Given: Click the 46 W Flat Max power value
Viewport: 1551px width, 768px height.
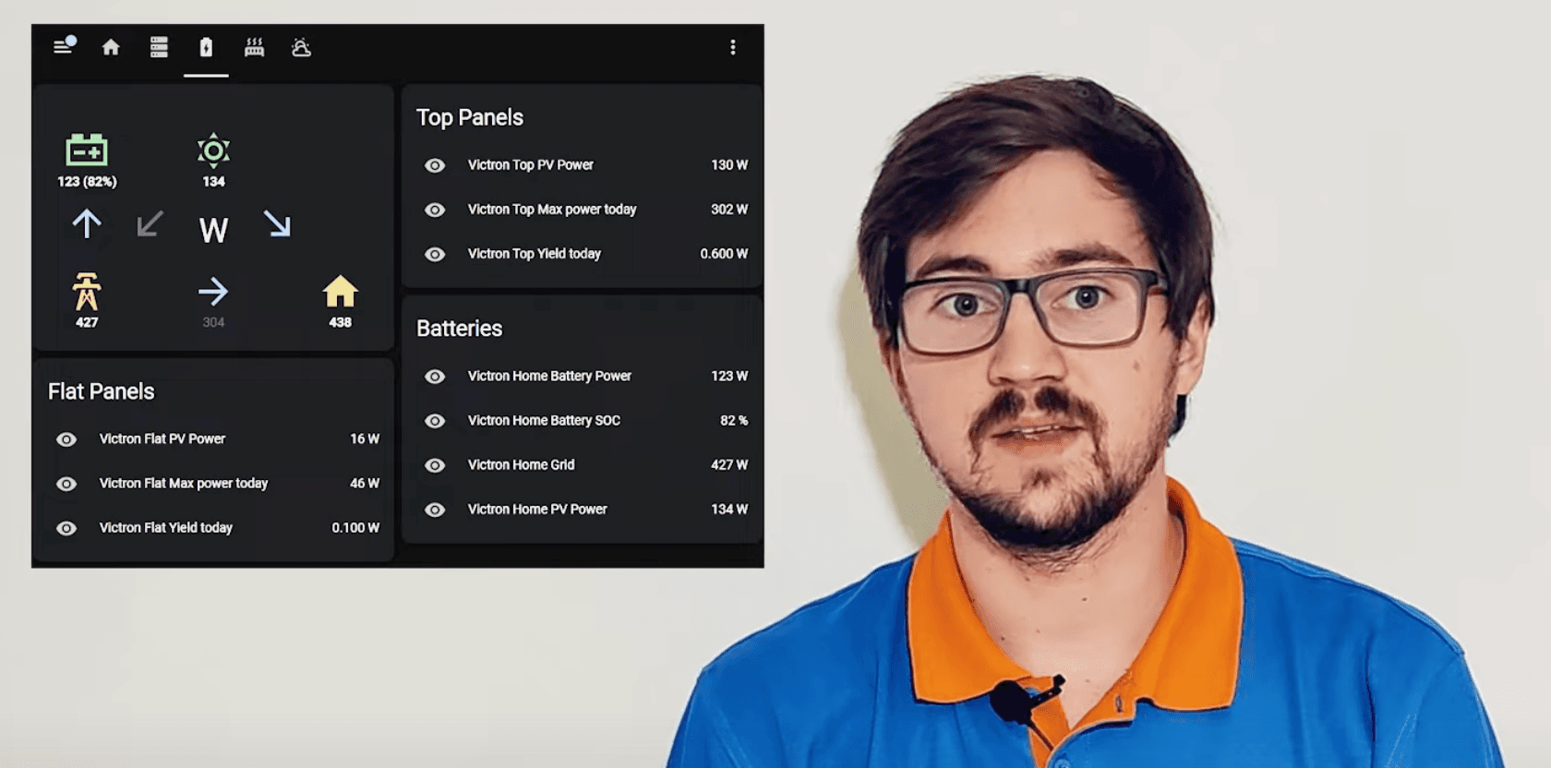Looking at the screenshot, I should pos(364,484).
